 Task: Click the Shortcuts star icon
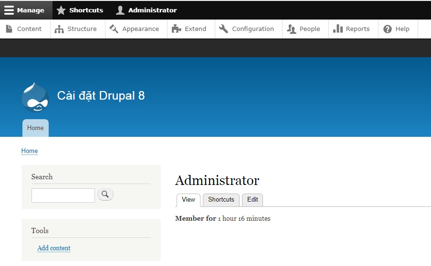pos(61,10)
